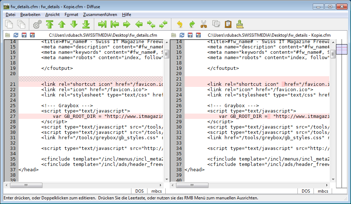
Task: Click left pane DOS line-ending indicator
Action: click(x=139, y=191)
